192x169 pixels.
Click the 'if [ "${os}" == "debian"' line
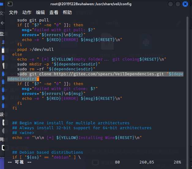(x=46, y=157)
